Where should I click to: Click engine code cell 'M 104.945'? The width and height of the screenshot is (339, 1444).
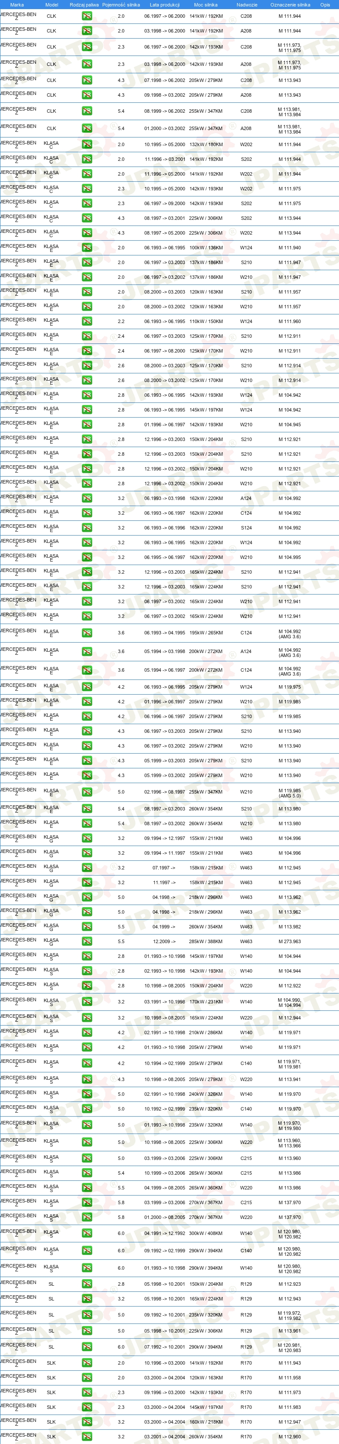[x=290, y=425]
